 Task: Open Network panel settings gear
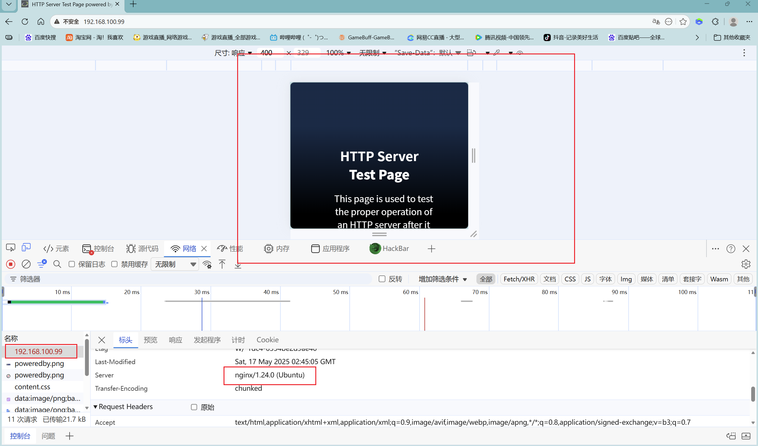(x=745, y=264)
